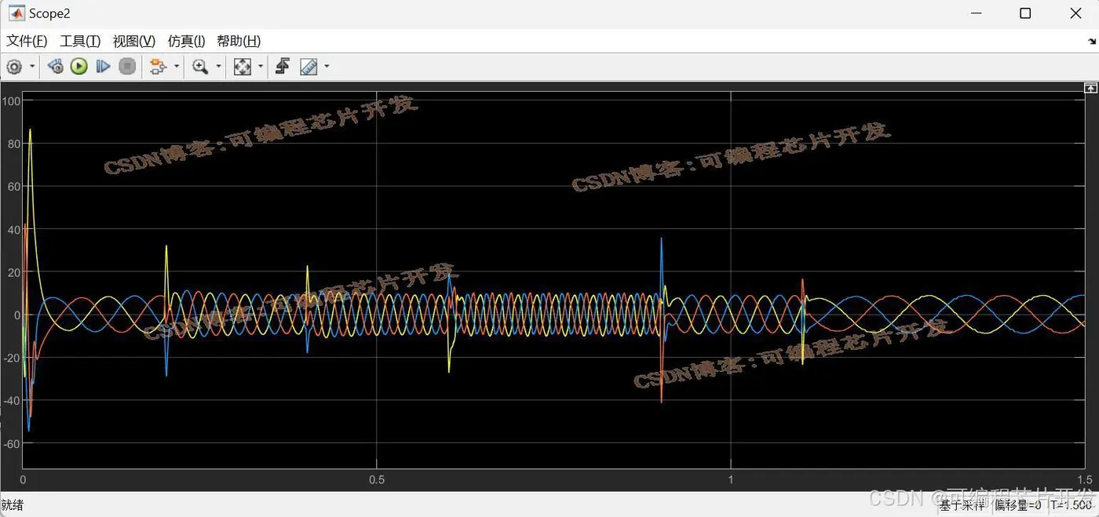
Task: Select the cursor measurements ruler icon
Action: [x=309, y=67]
